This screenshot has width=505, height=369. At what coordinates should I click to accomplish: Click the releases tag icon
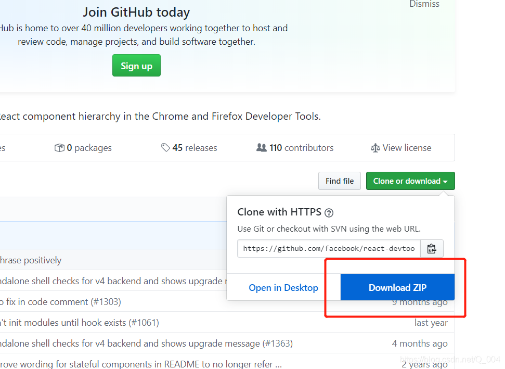click(x=165, y=148)
